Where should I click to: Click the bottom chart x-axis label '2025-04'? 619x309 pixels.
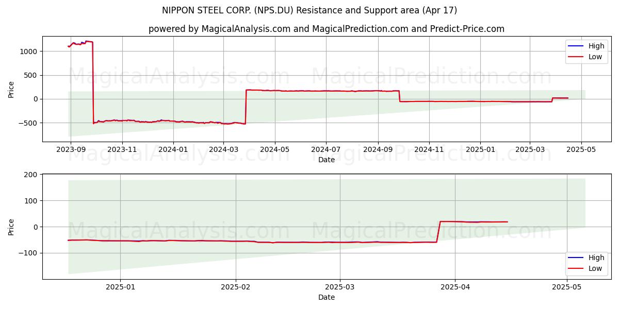click(x=455, y=288)
